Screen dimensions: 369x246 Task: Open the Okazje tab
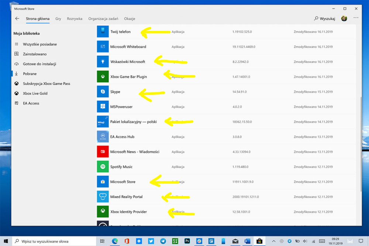[x=130, y=18]
